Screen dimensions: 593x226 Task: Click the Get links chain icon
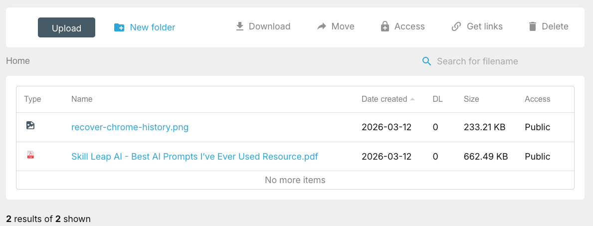click(456, 26)
